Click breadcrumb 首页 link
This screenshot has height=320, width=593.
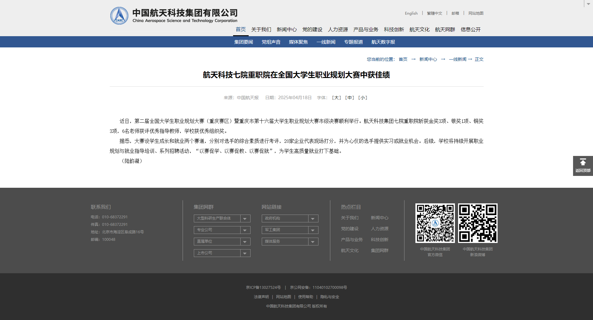pos(403,59)
